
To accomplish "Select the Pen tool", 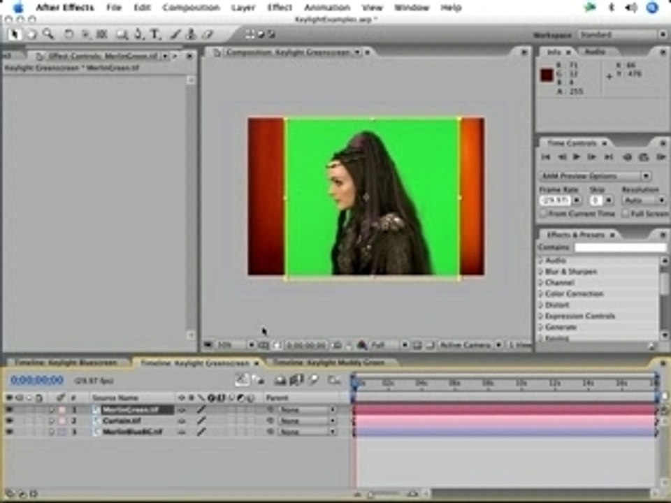I will pyautogui.click(x=138, y=34).
